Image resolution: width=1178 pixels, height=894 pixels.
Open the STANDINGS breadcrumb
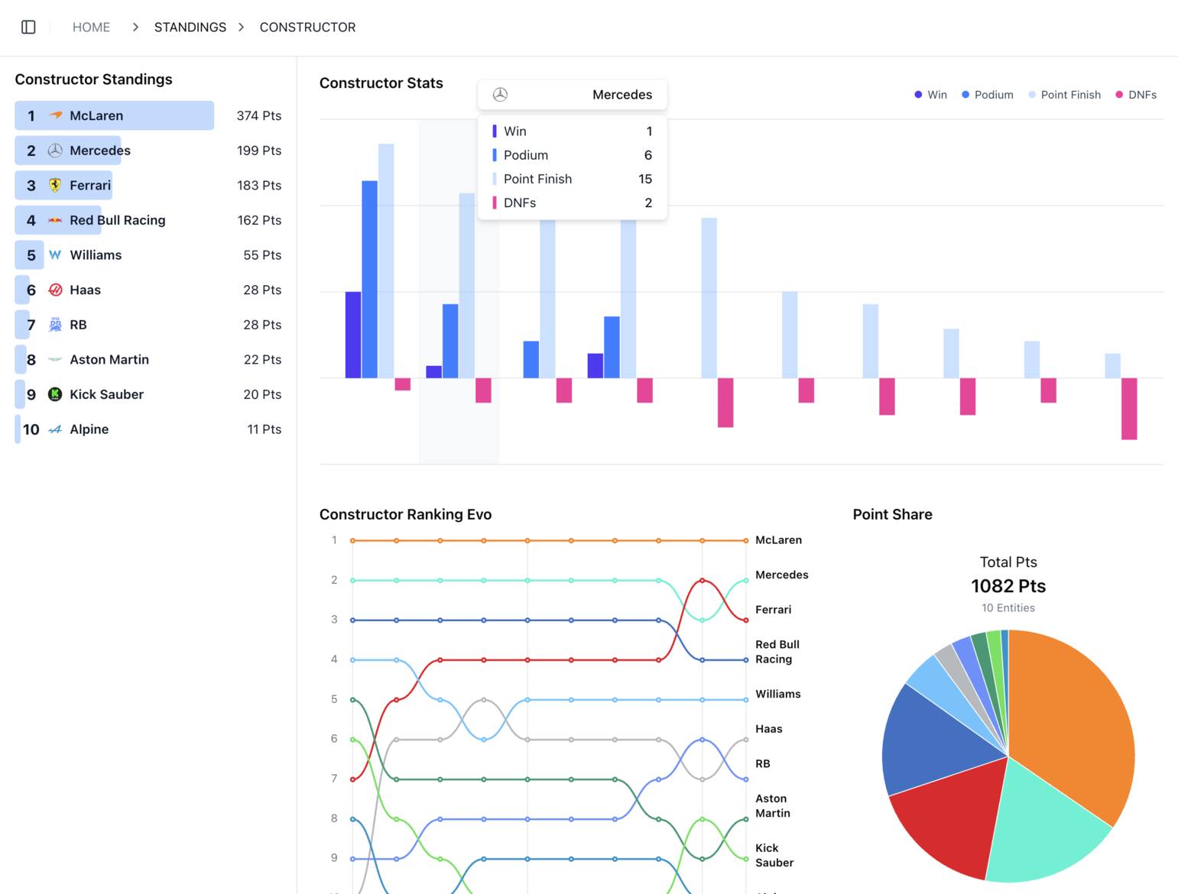pyautogui.click(x=190, y=27)
